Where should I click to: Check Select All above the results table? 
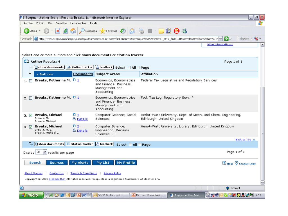click(x=129, y=67)
